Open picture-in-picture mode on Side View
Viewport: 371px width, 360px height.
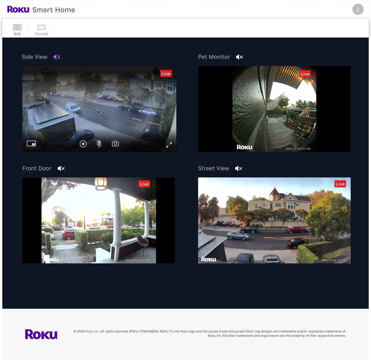(x=31, y=143)
